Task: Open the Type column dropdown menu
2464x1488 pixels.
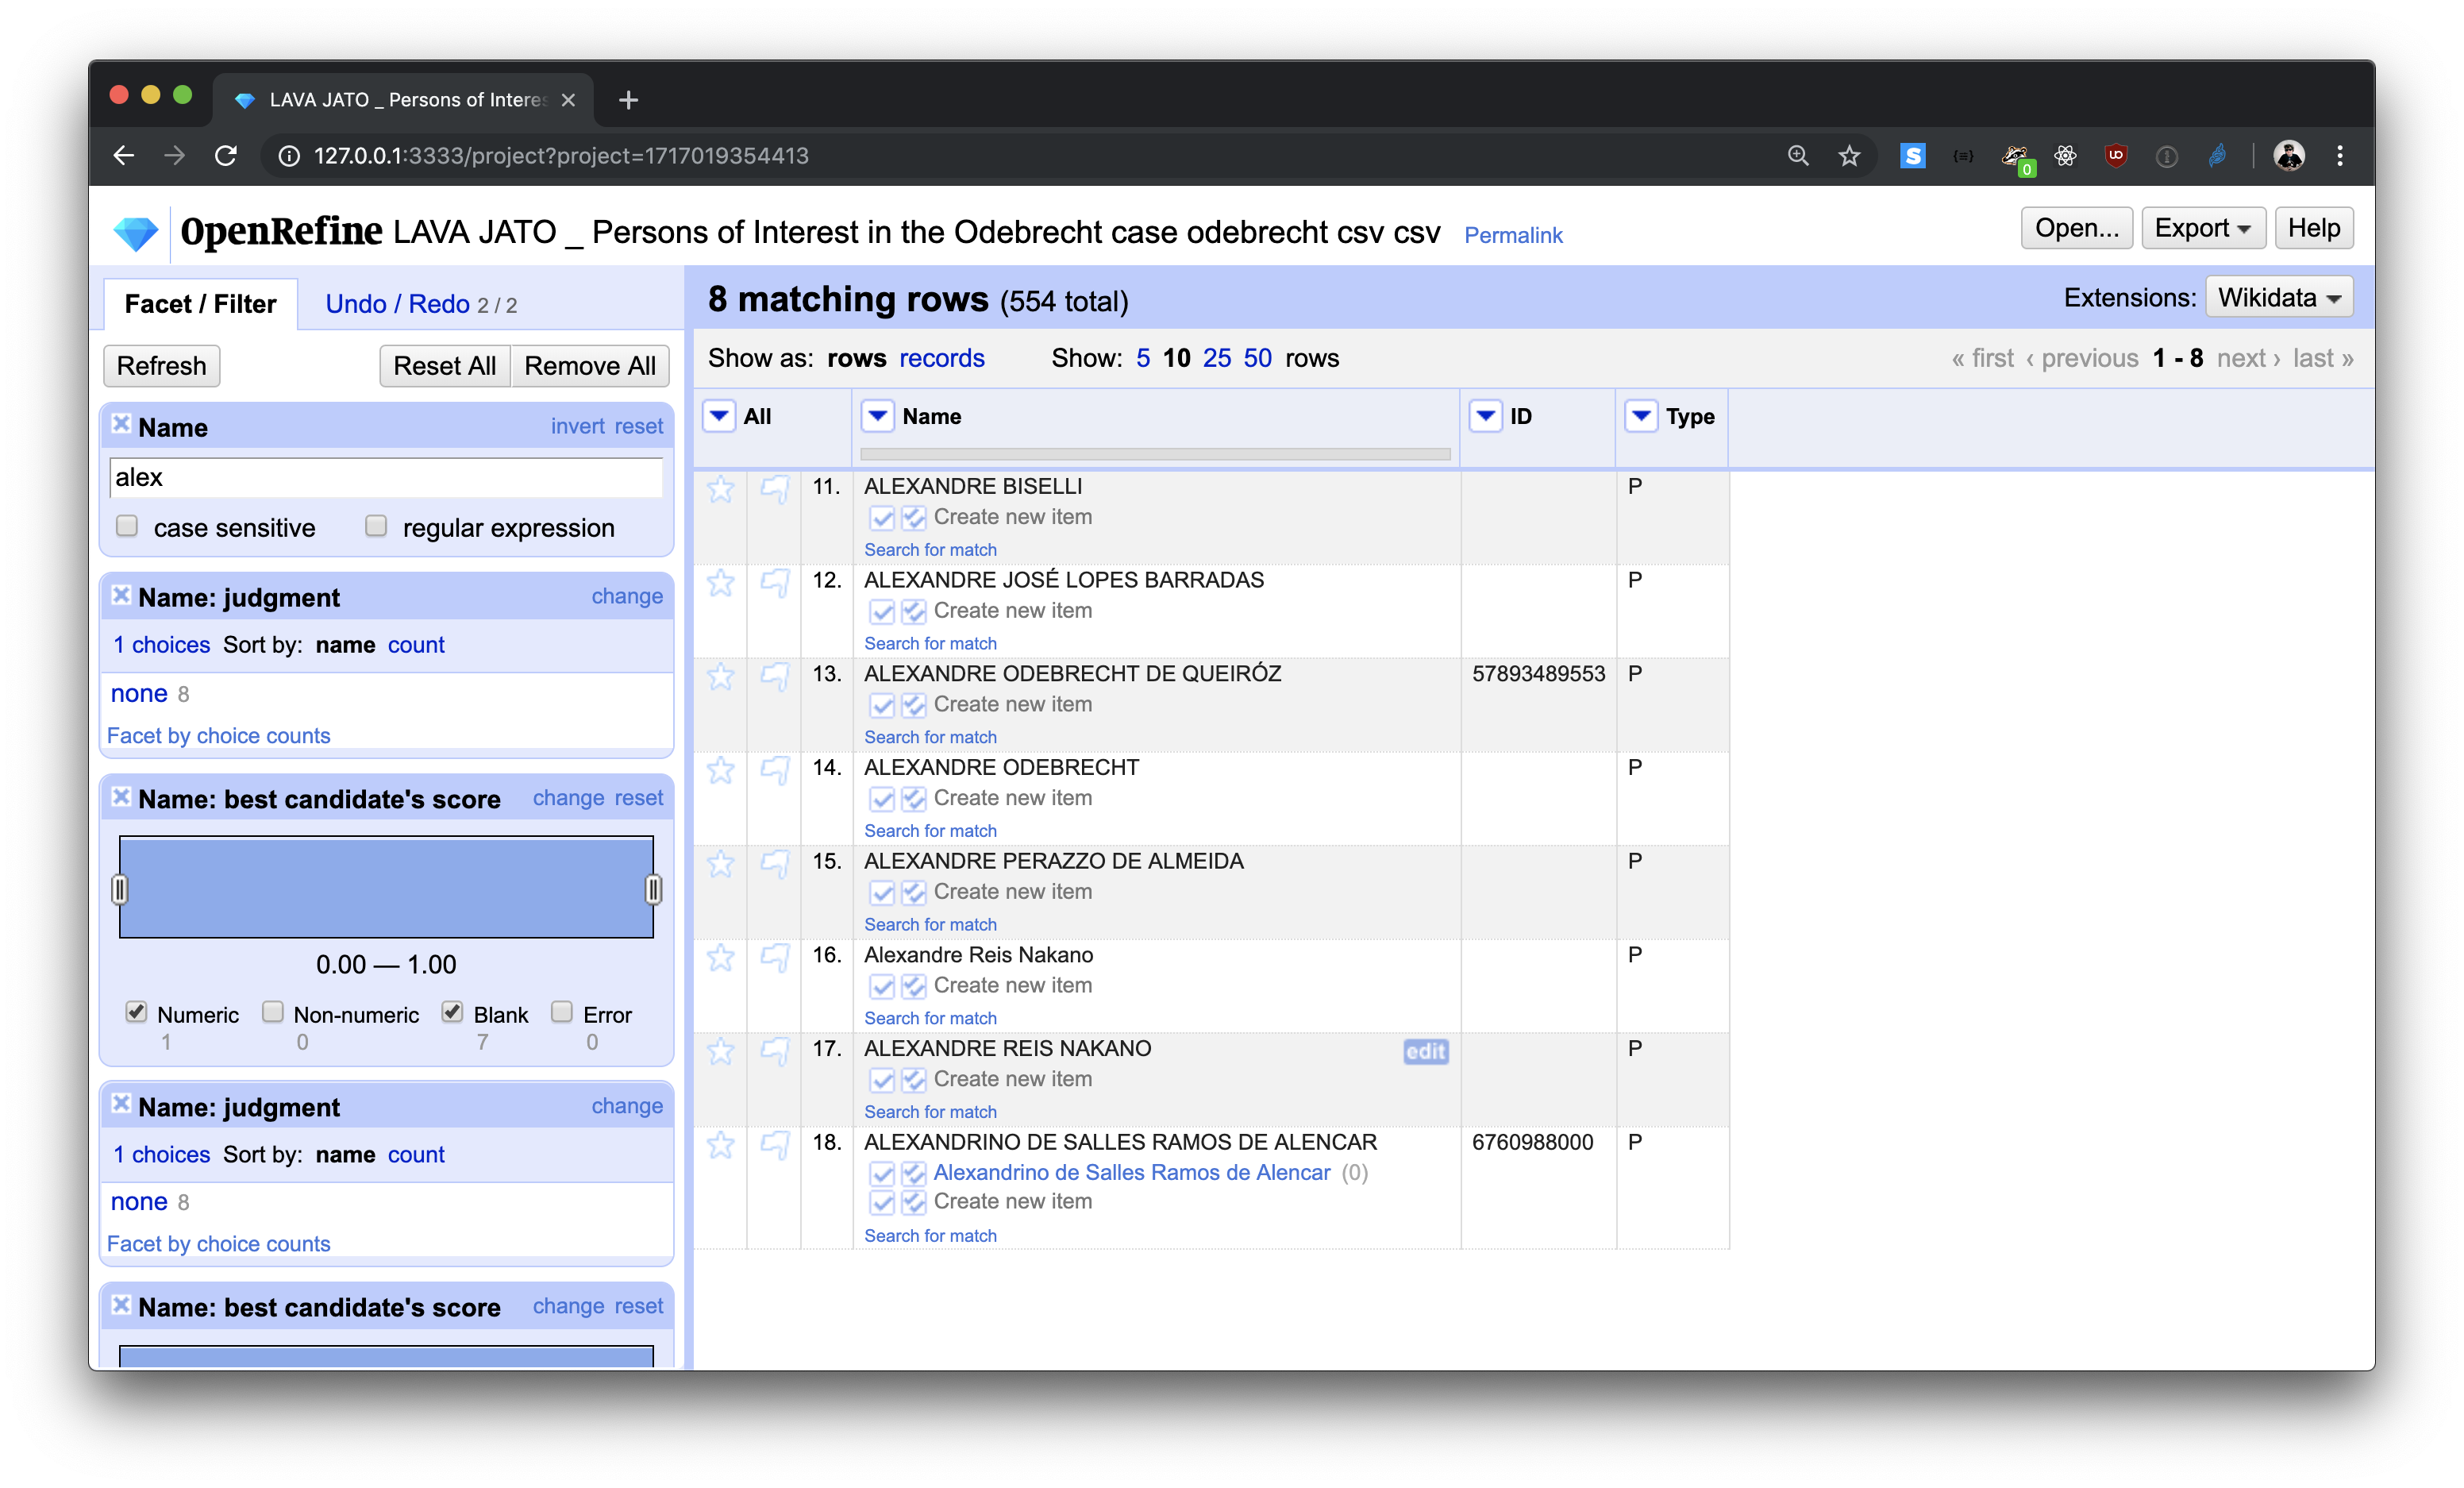Action: 1641,416
